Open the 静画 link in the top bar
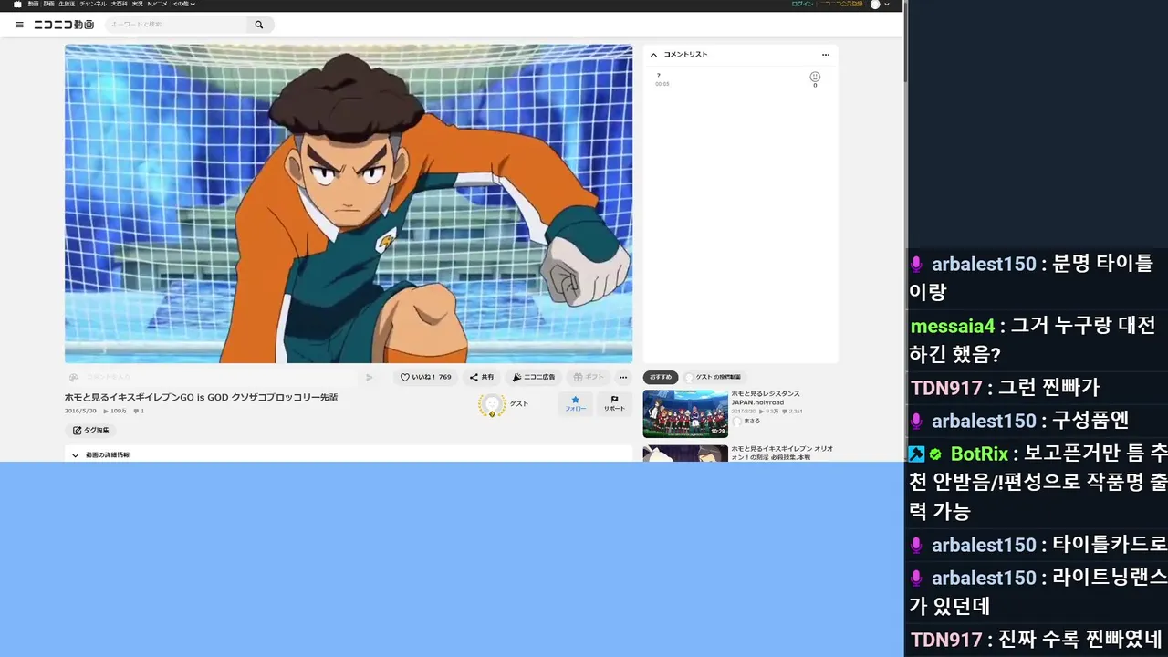This screenshot has height=657, width=1168. (48, 4)
